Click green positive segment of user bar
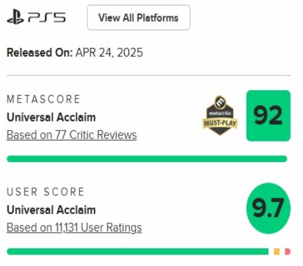Image resolution: width=303 pixels, height=266 pixels. click(x=138, y=251)
